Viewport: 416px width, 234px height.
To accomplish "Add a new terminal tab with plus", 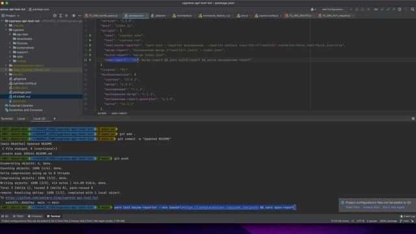I will [55, 118].
